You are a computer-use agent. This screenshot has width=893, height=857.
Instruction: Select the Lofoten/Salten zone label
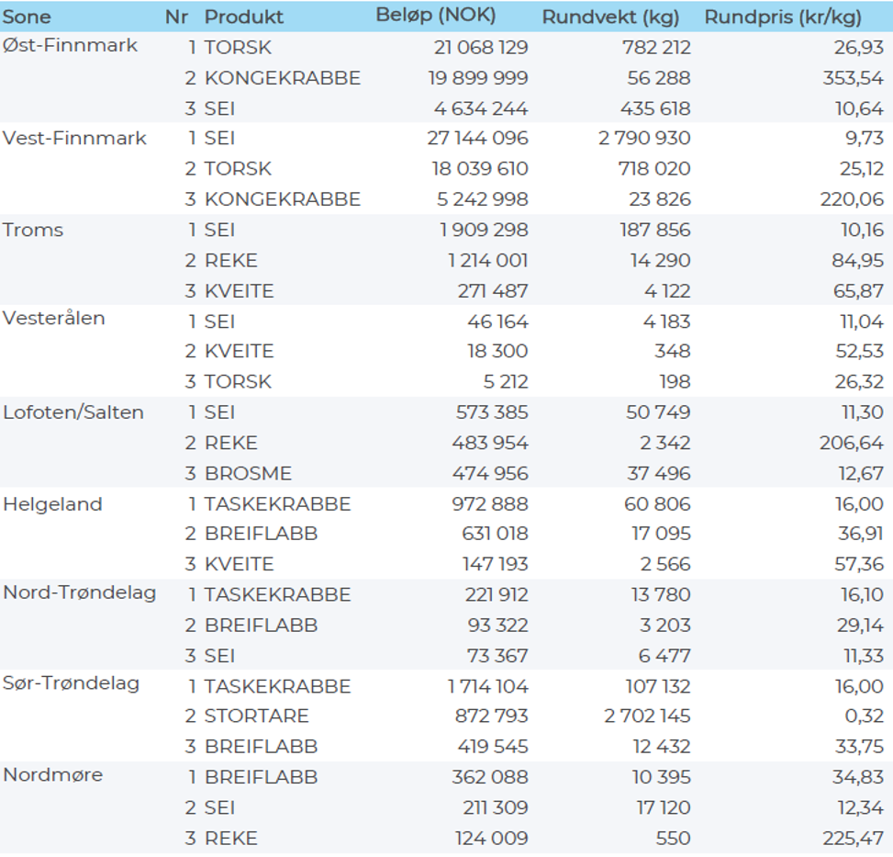pyautogui.click(x=73, y=412)
